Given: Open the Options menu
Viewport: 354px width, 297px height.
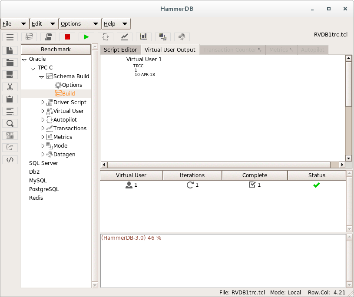Looking at the screenshot, I should tap(80, 24).
